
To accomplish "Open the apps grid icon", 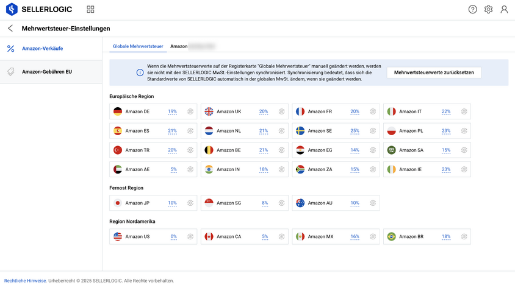I will coord(90,9).
